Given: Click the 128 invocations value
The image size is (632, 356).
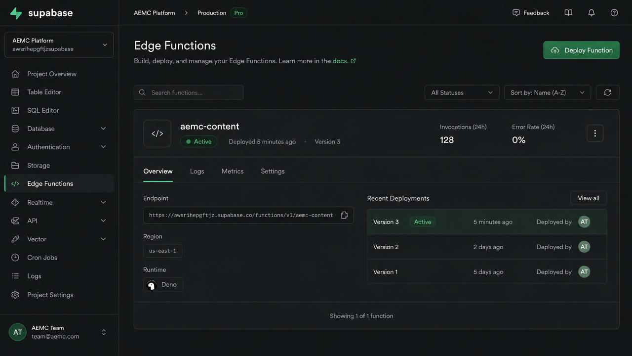Looking at the screenshot, I should [447, 140].
